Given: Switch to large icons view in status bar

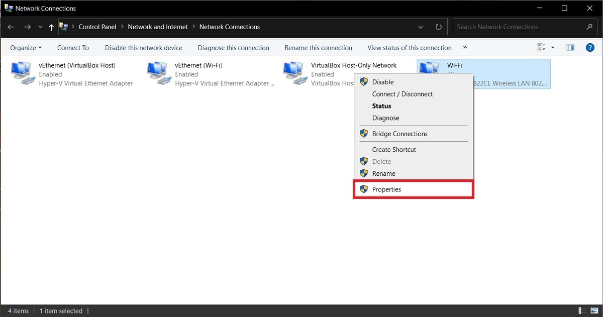Looking at the screenshot, I should click(x=594, y=311).
